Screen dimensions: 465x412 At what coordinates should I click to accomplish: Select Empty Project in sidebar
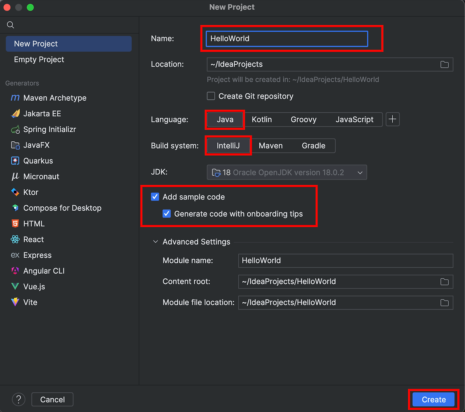point(69,59)
